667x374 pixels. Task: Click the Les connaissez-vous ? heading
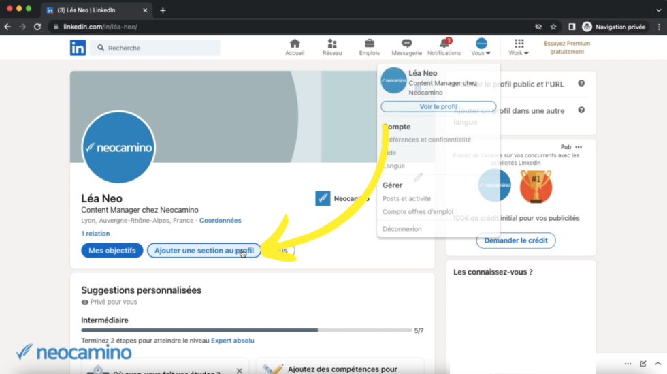[x=493, y=272]
